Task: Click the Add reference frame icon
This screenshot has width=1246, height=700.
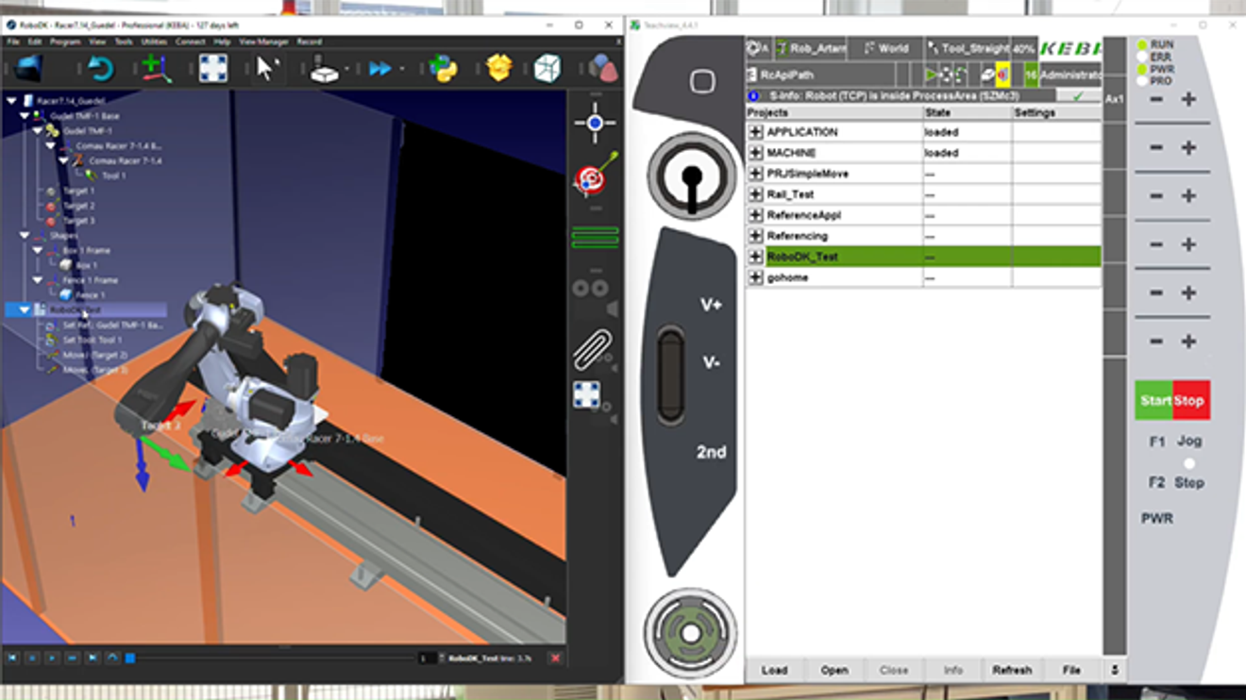Action: point(156,68)
